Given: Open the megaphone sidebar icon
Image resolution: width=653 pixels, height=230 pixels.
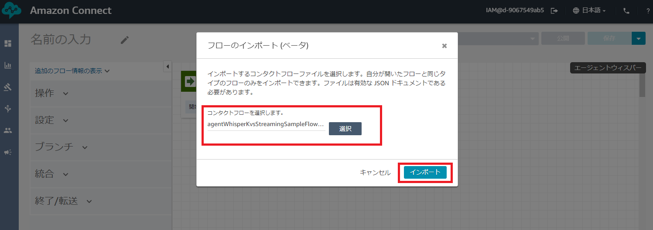Looking at the screenshot, I should coord(8,152).
